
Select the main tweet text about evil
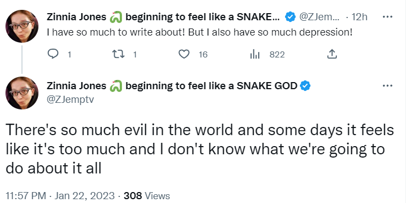tap(199, 149)
